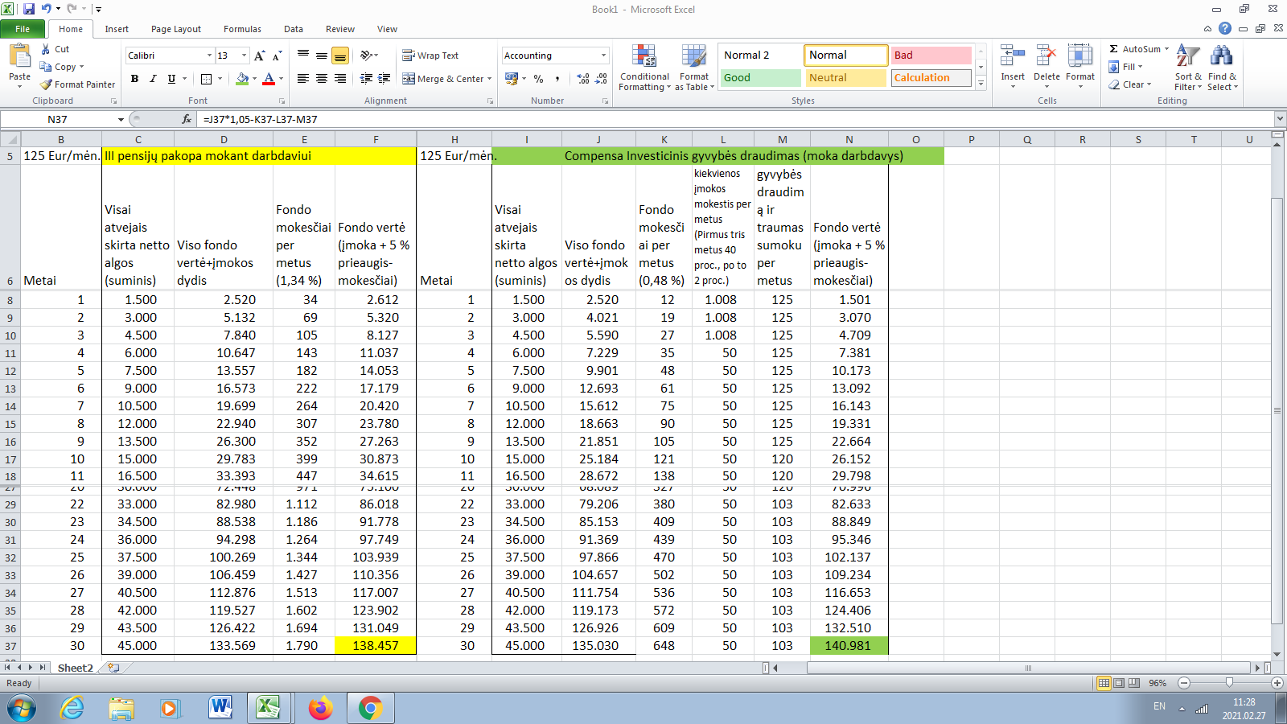Open the Name Box dropdown arrow
1287x724 pixels.
121,119
